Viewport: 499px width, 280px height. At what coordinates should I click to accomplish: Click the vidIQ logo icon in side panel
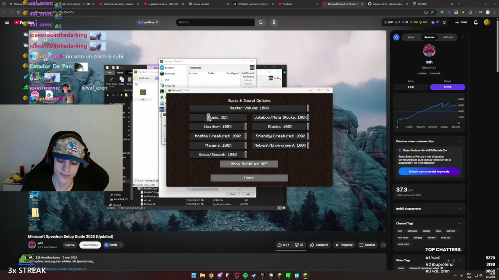pos(396,37)
